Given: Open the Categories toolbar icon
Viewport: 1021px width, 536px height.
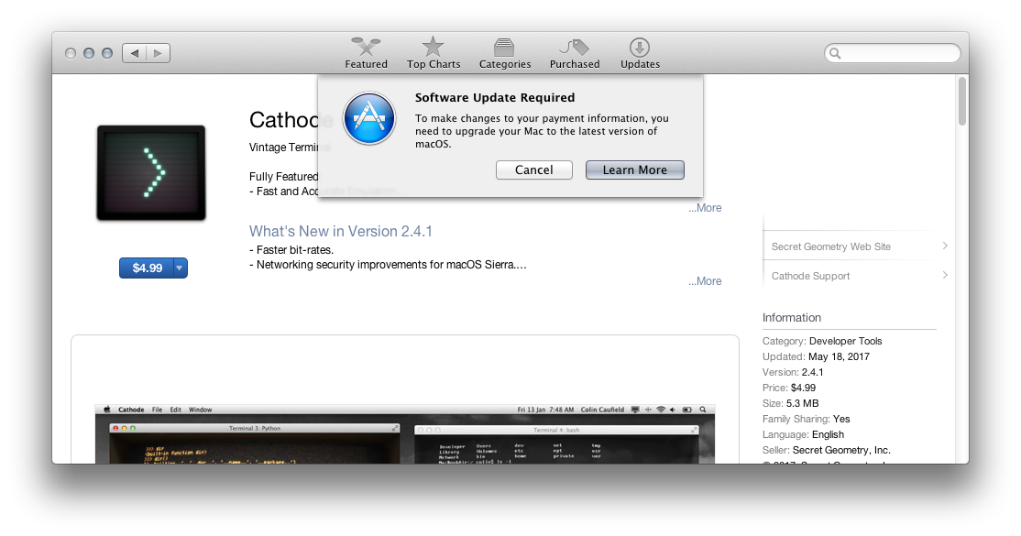Looking at the screenshot, I should pyautogui.click(x=504, y=48).
